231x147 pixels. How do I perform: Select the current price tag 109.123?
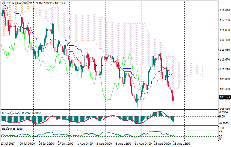pyautogui.click(x=224, y=97)
